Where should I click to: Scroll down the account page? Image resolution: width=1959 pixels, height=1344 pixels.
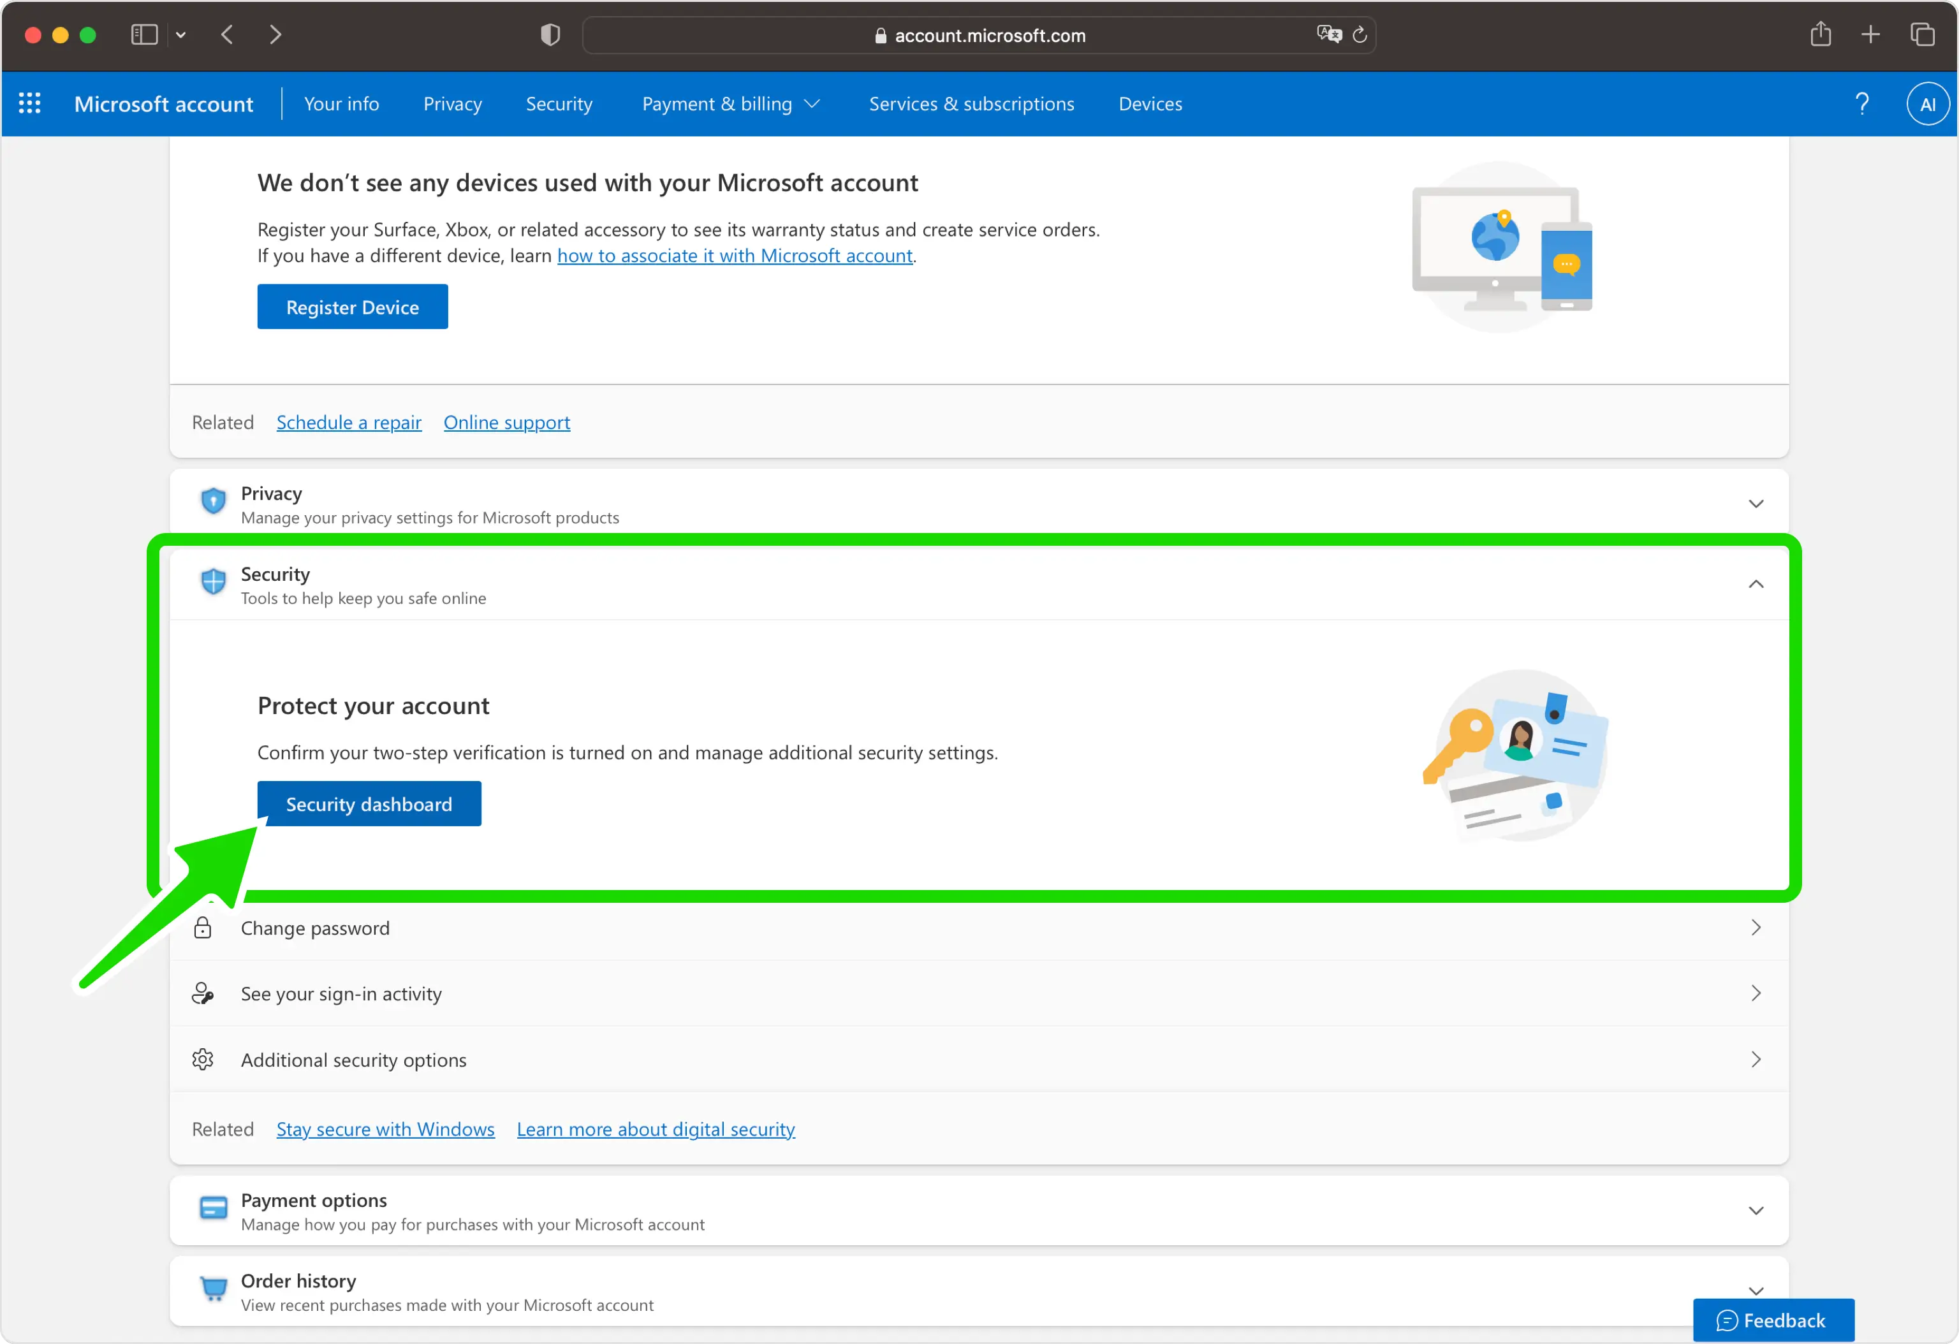(371, 804)
